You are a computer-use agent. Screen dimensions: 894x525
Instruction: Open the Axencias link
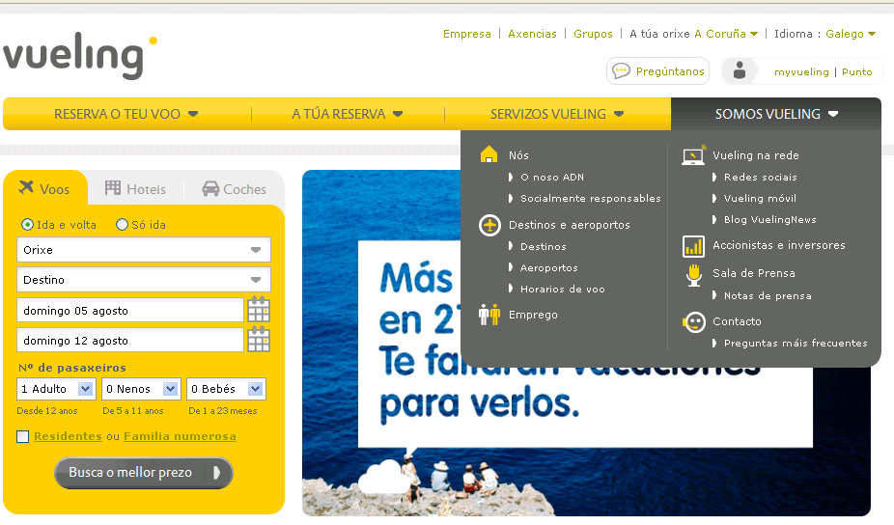532,34
